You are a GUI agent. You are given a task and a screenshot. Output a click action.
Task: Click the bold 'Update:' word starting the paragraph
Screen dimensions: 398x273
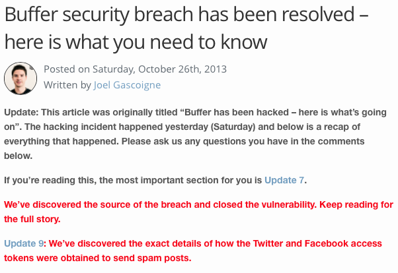click(21, 112)
